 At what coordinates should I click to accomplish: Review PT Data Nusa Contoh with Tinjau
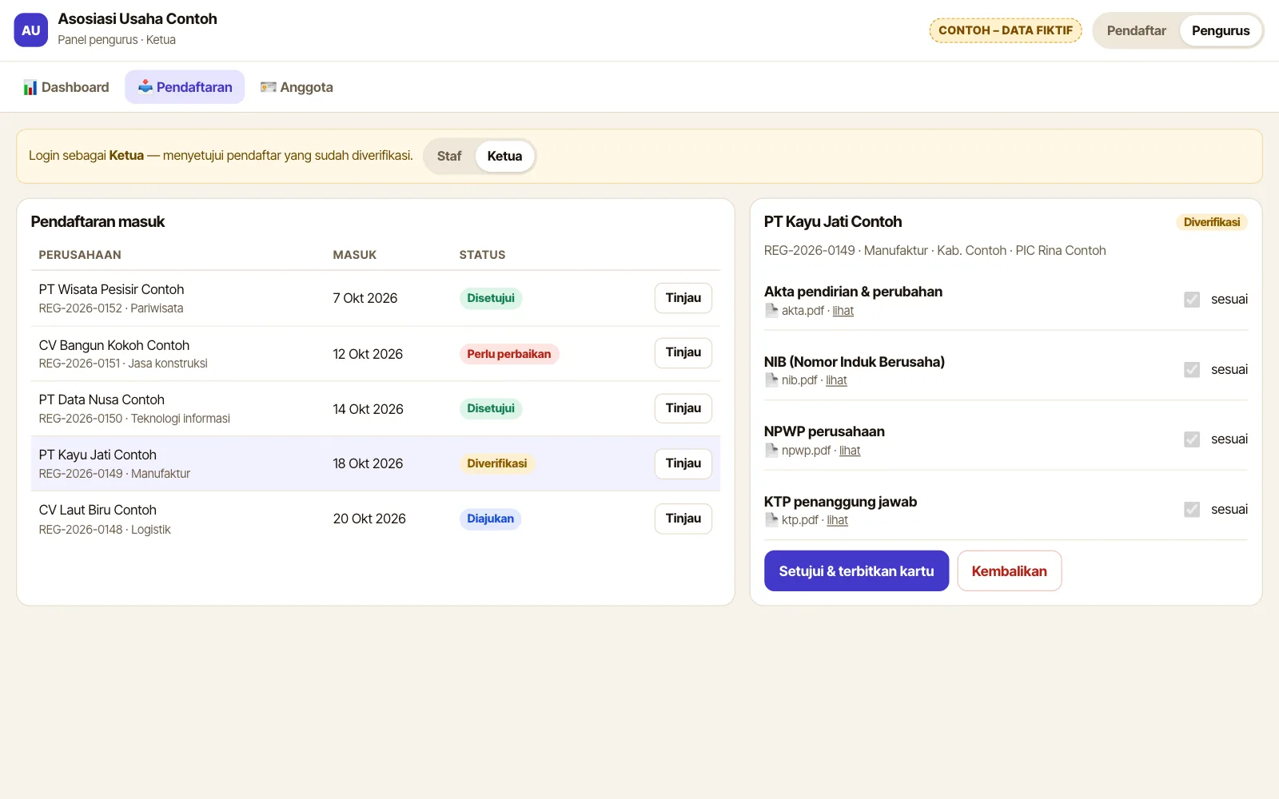pos(683,408)
